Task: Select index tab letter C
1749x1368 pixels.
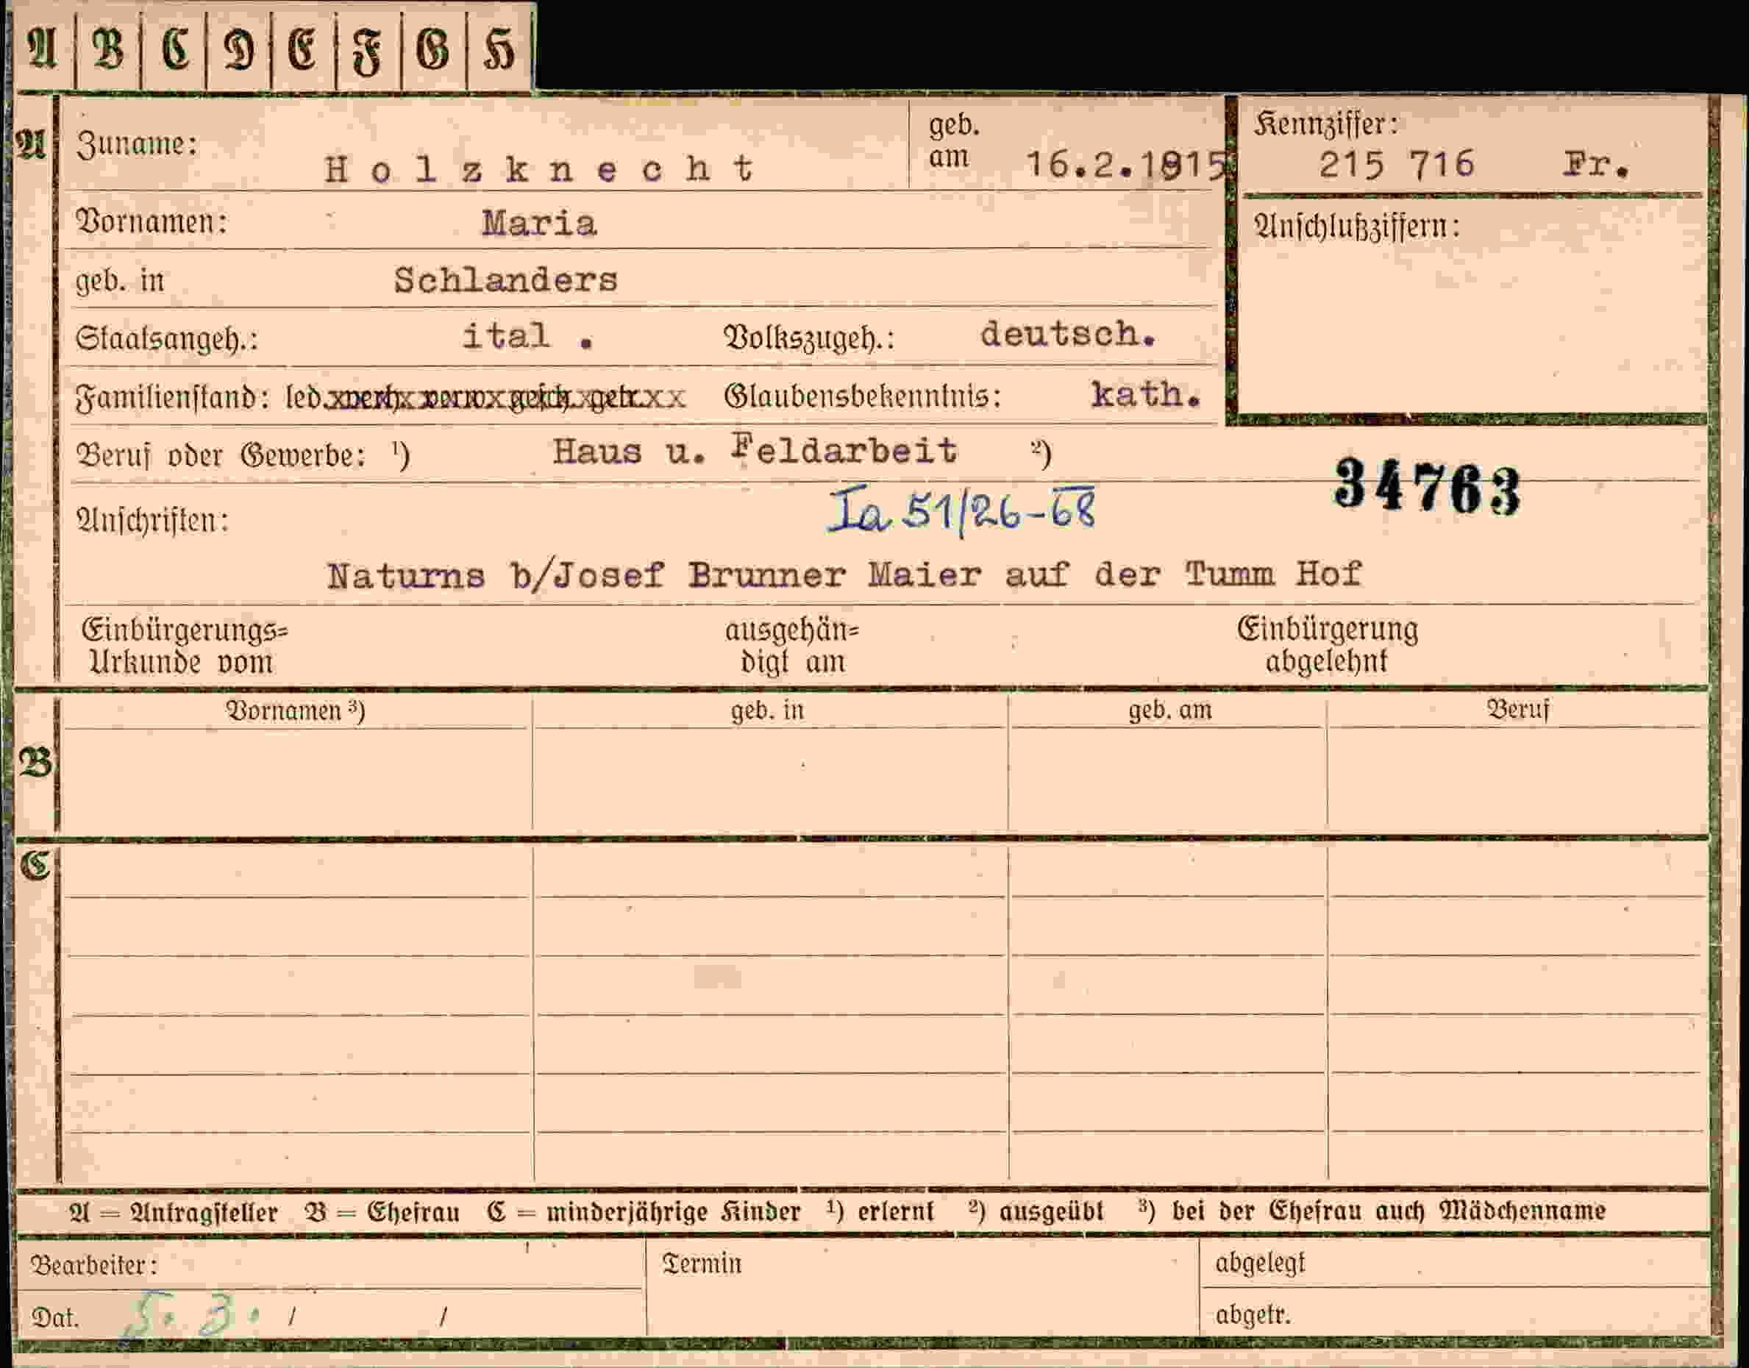Action: tap(174, 50)
